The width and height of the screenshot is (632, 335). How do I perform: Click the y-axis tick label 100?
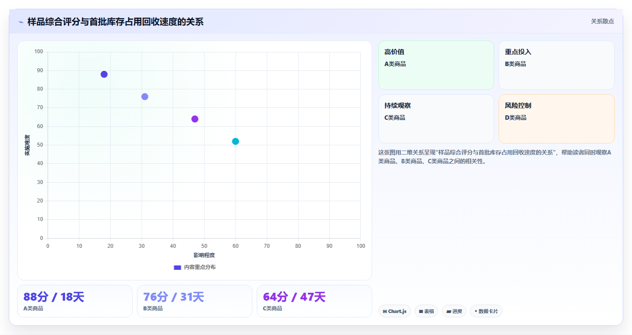[x=39, y=52]
